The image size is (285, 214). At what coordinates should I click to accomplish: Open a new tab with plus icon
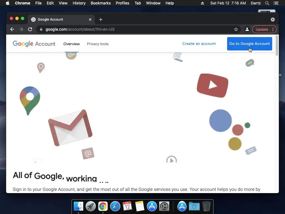[101, 20]
